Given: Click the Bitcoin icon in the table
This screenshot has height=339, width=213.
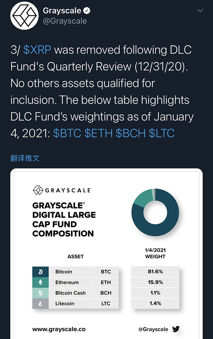Looking at the screenshot, I should tap(40, 272).
